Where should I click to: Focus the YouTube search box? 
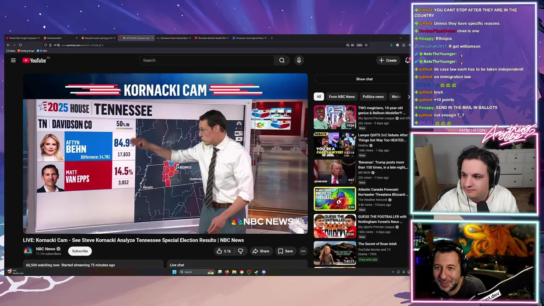pyautogui.click(x=207, y=60)
